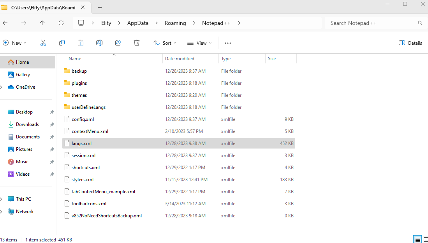
Task: Click the Copy icon in toolbar
Action: point(62,43)
